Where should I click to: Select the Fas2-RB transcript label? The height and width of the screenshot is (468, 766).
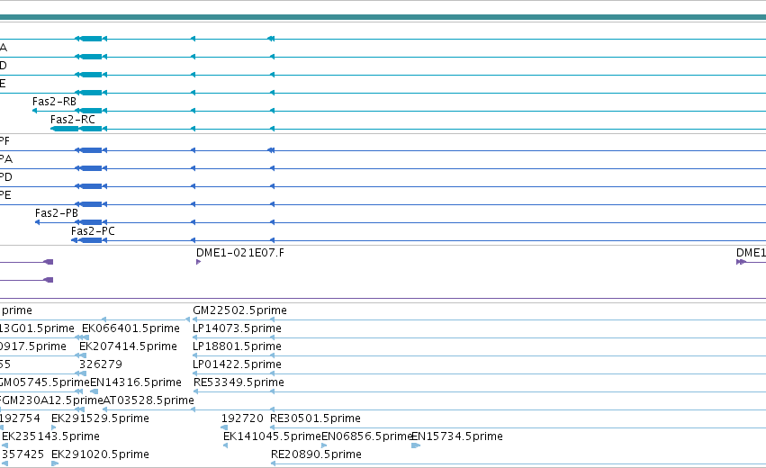54,102
